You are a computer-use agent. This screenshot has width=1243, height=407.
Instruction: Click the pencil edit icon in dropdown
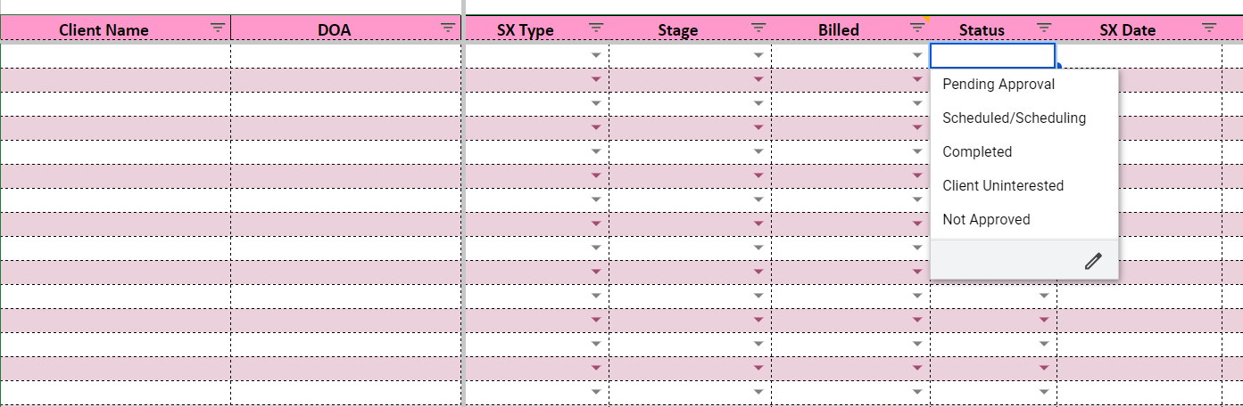click(1093, 261)
